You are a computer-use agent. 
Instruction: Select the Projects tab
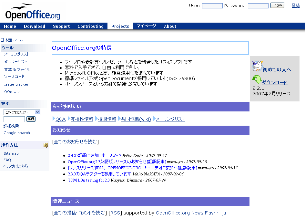pyautogui.click(x=120, y=26)
